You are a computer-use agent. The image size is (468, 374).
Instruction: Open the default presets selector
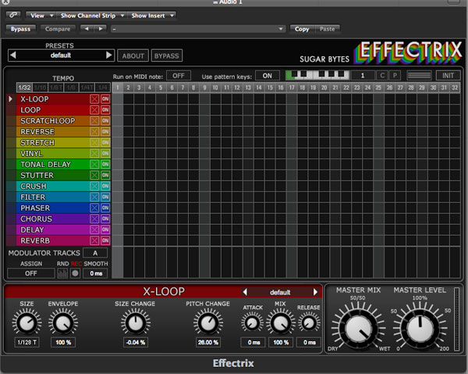61,55
